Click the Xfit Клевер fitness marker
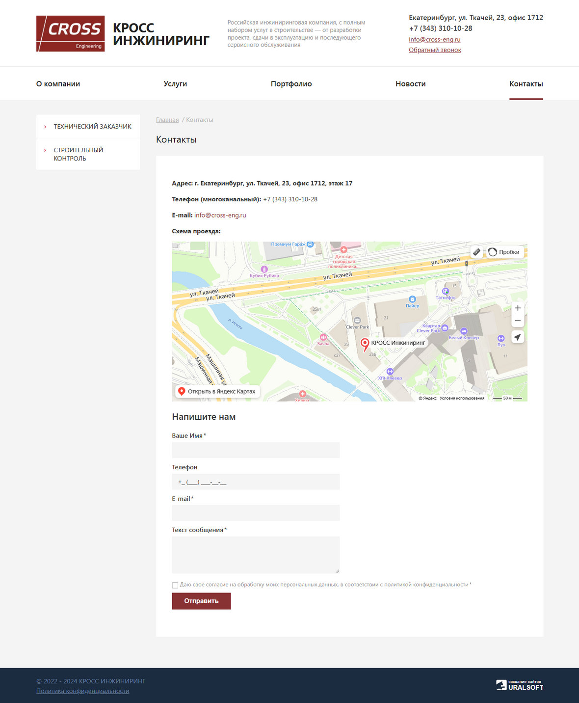The width and height of the screenshot is (579, 703). 390,372
